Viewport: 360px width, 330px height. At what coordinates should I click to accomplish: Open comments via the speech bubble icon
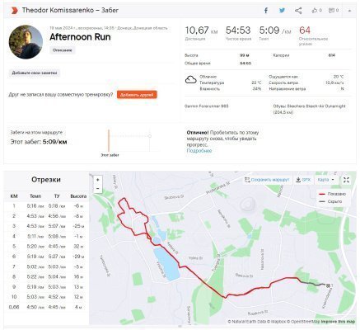pyautogui.click(x=331, y=11)
